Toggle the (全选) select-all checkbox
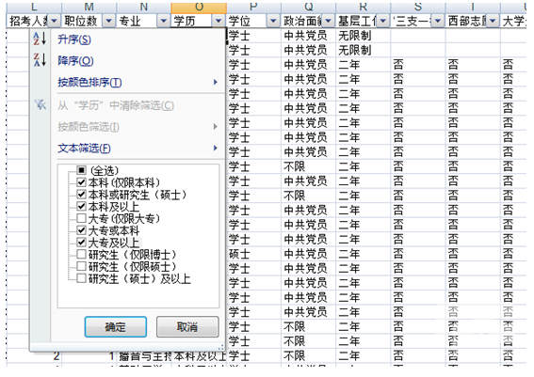Screen dimensions: 534x377 [81, 170]
